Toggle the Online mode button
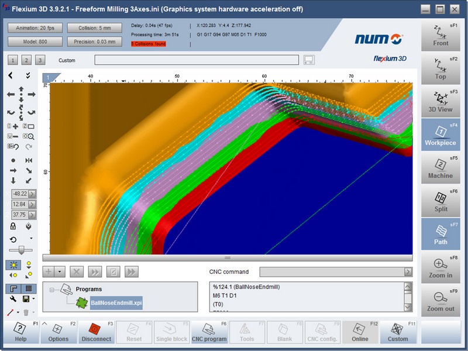 [360, 332]
